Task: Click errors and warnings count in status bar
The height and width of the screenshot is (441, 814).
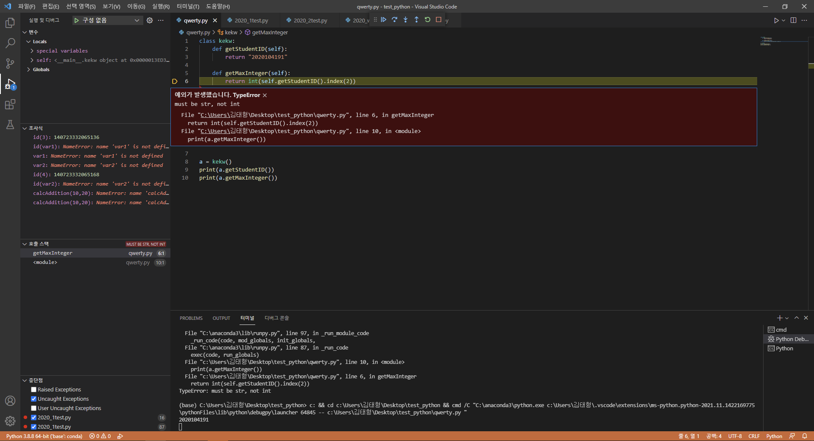Action: pos(100,436)
